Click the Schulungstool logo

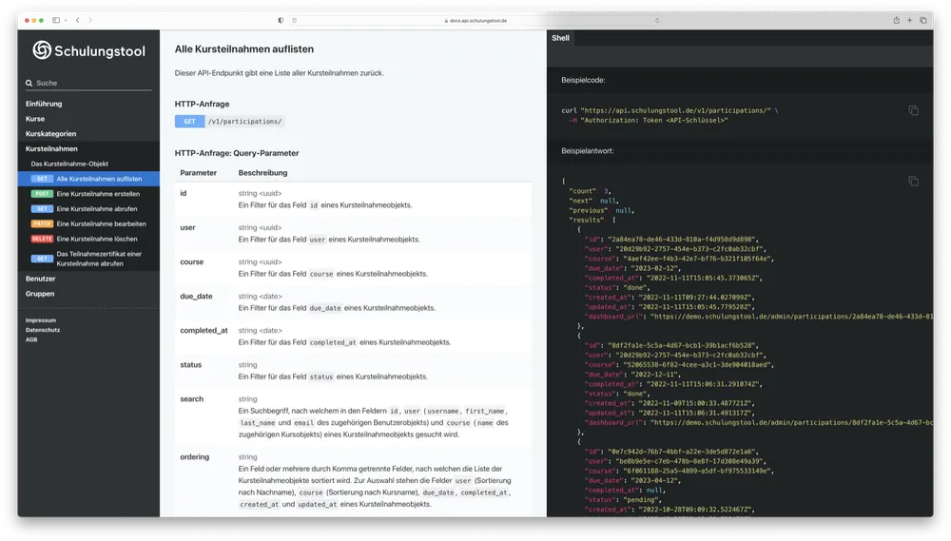89,50
